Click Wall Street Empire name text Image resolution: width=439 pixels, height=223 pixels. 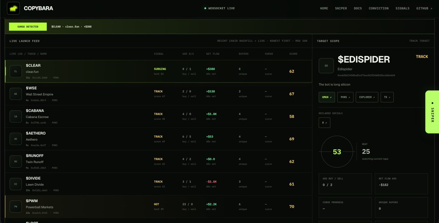(x=40, y=94)
